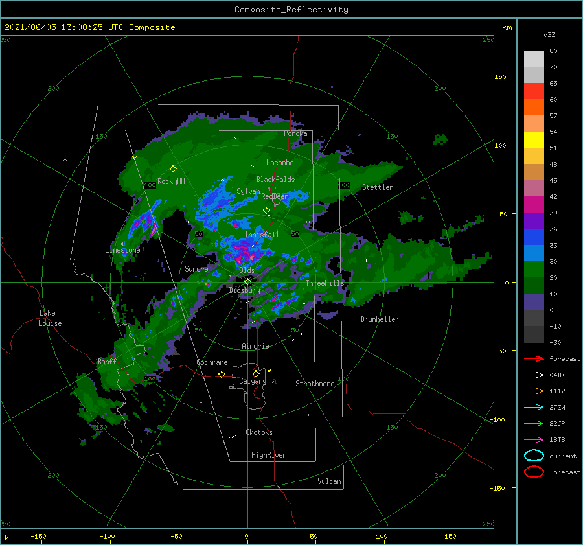Viewport: 583px width, 545px height.
Task: Click the Banff label
Action: click(107, 361)
